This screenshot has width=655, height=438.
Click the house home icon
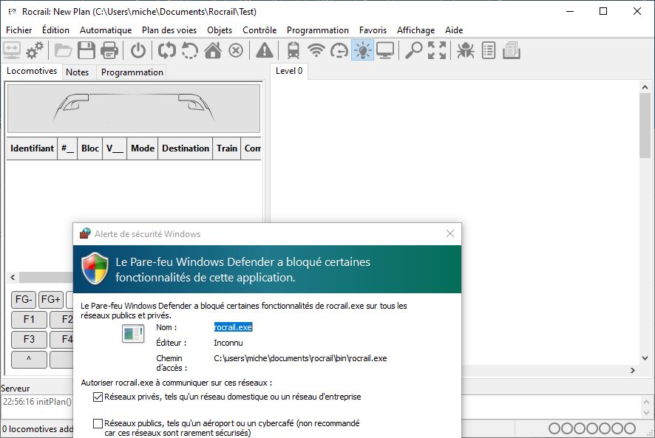pyautogui.click(x=213, y=50)
